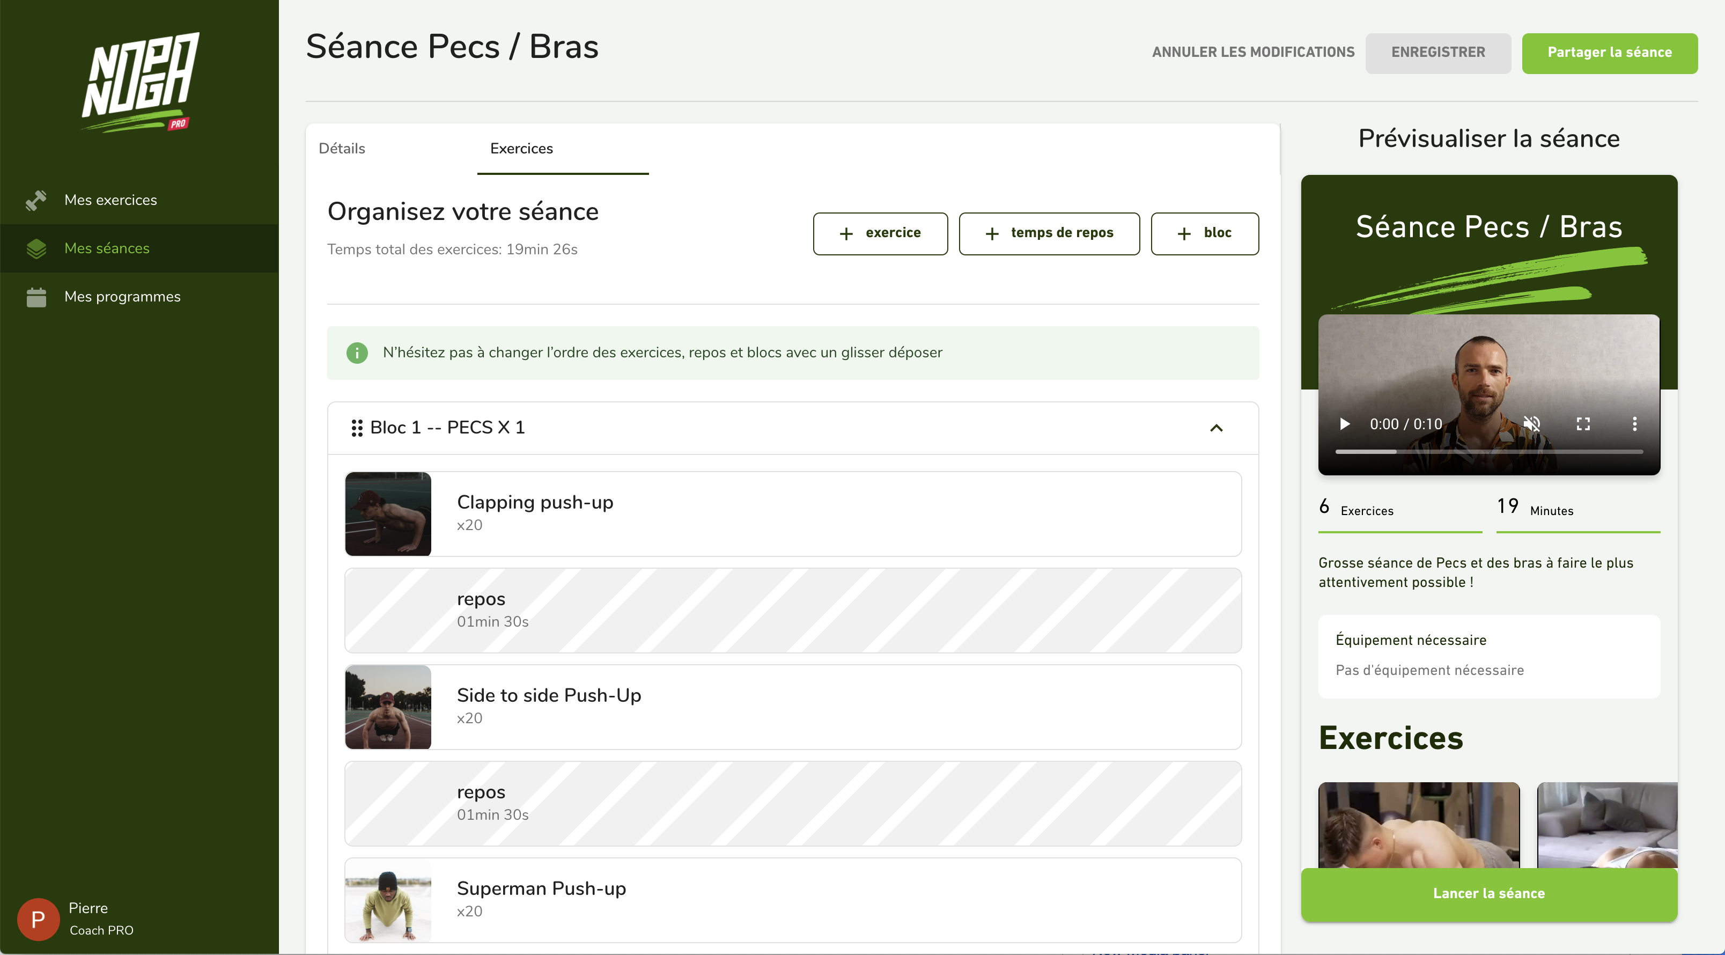Click the dumbbell icon beside Mes exercices
The width and height of the screenshot is (1725, 955).
tap(36, 200)
